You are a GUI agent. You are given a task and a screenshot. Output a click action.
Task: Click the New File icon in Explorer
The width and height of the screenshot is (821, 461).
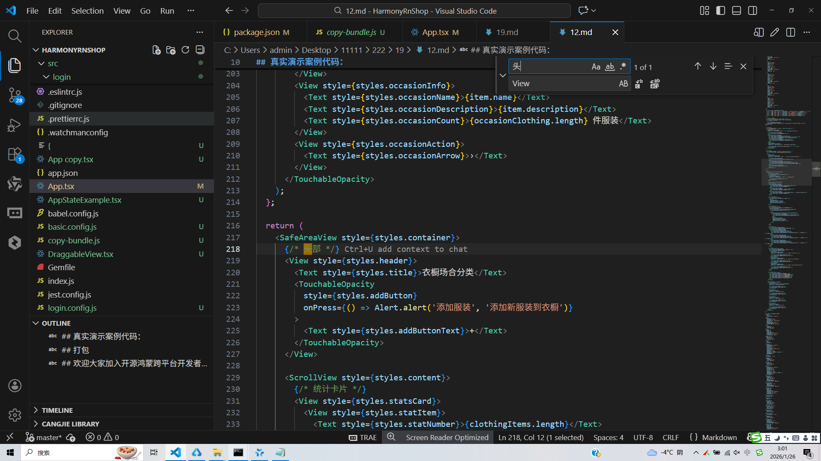click(157, 50)
